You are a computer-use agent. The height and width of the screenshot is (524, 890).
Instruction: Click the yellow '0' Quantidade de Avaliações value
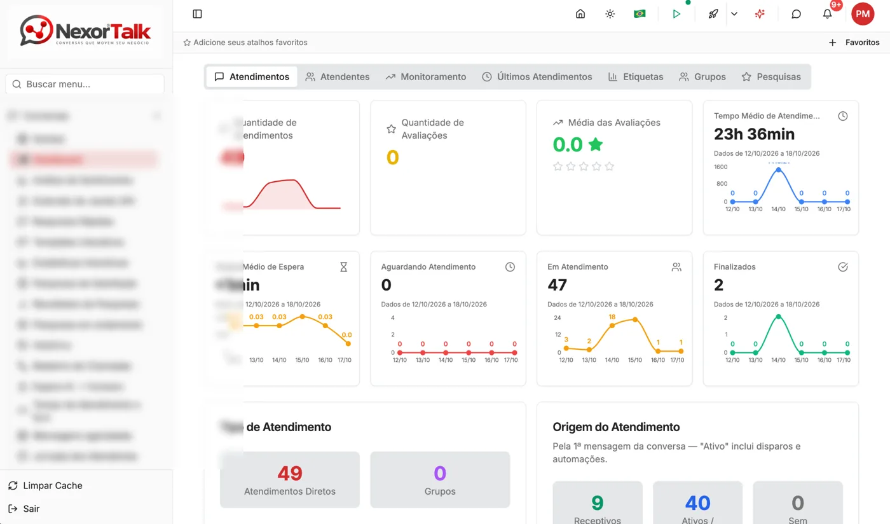[x=393, y=158]
